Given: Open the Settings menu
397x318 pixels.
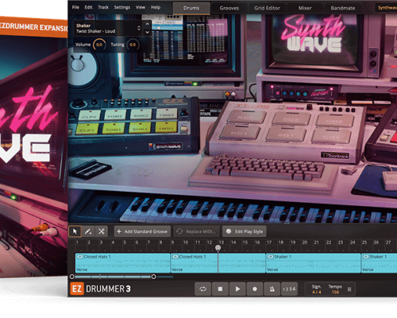Looking at the screenshot, I should point(122,7).
